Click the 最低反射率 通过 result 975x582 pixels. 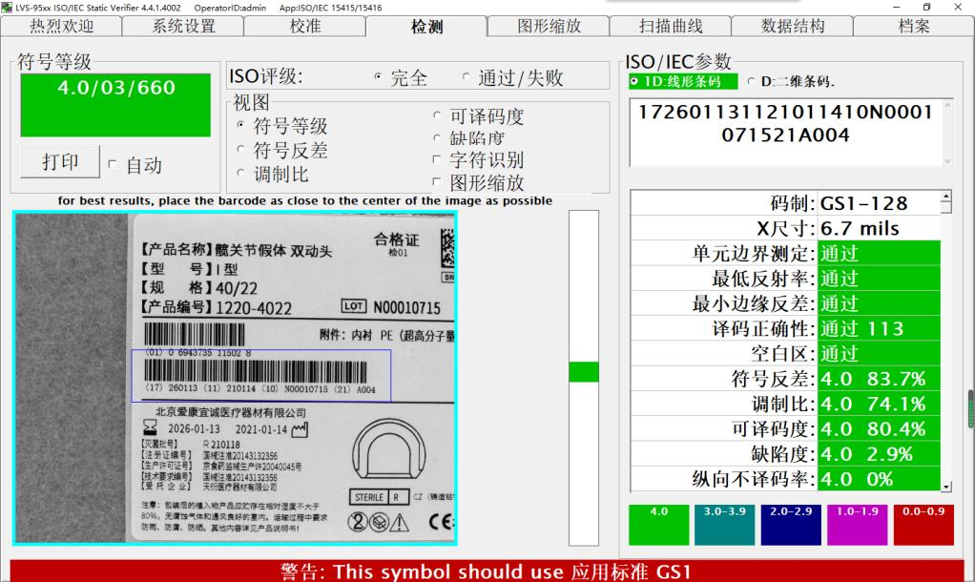click(879, 279)
